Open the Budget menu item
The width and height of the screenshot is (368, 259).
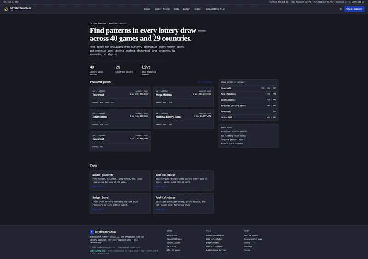pyautogui.click(x=187, y=9)
